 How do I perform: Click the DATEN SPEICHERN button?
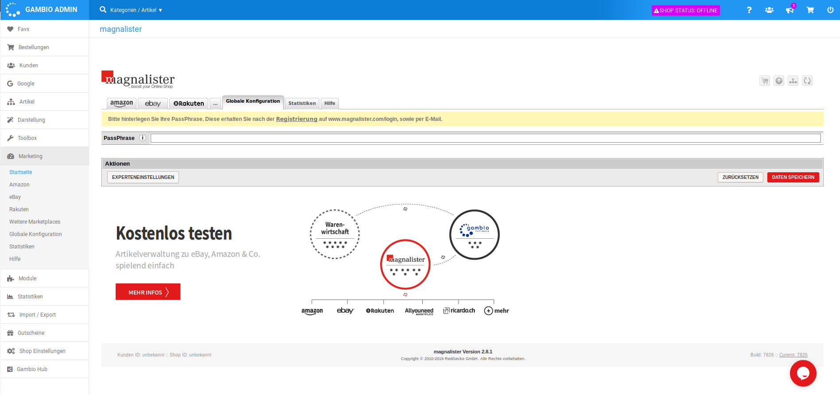tap(793, 177)
